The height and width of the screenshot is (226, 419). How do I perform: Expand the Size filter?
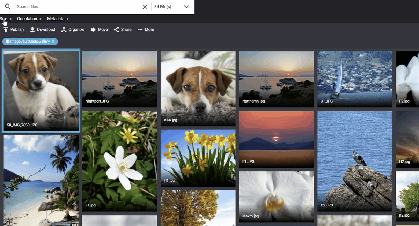[x=6, y=19]
